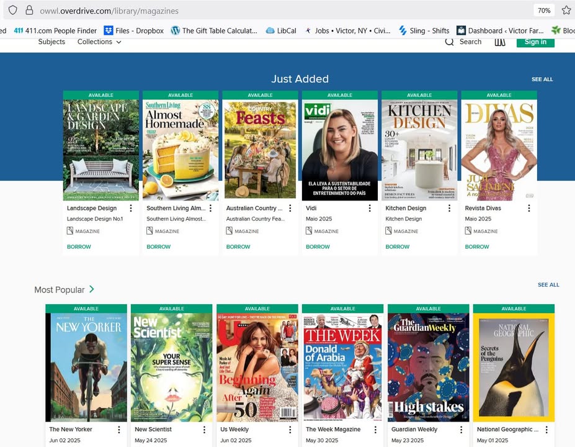Open options menu for Us Weekly
The image size is (575, 447).
(x=290, y=430)
